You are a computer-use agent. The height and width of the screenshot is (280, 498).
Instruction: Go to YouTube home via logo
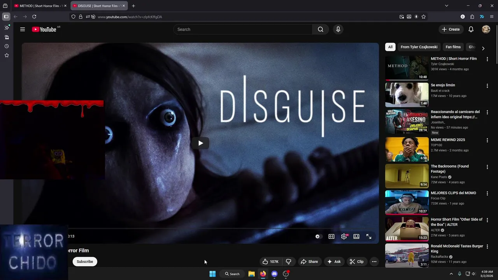pos(44,29)
